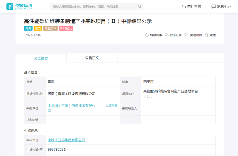Click the 前往官网 return arrow icon
The width and height of the screenshot is (238, 156).
click(184, 7)
